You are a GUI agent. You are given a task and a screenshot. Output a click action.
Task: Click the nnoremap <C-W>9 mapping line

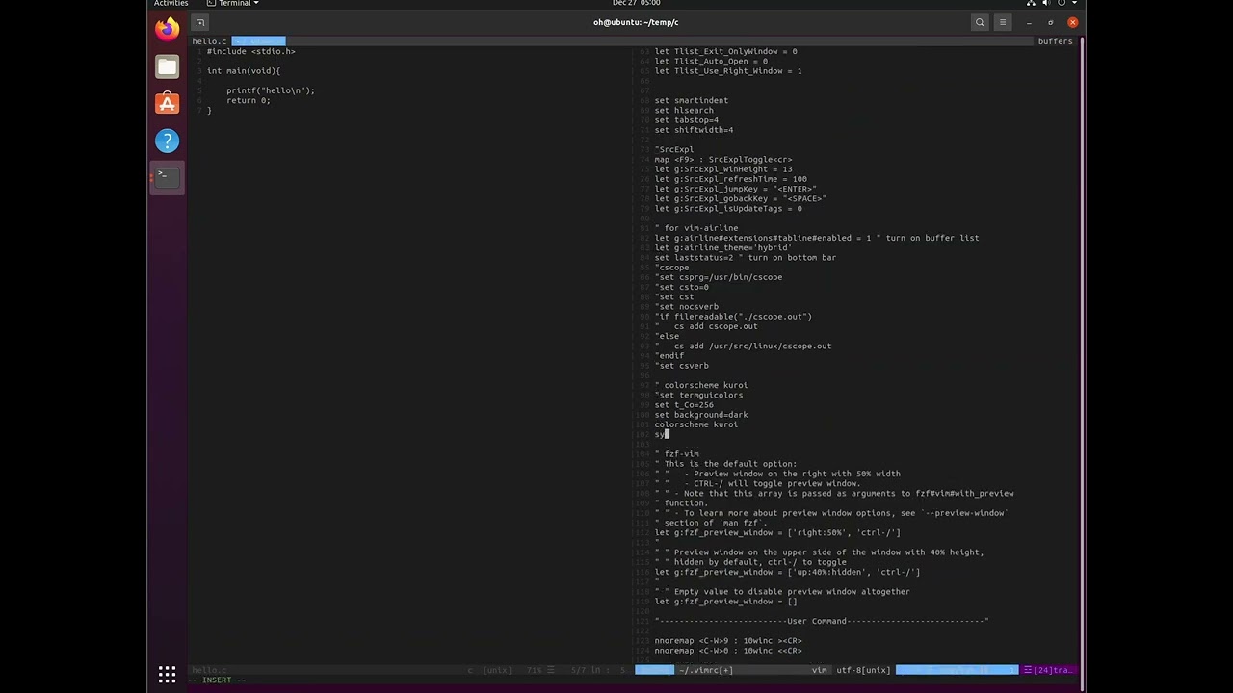728,641
